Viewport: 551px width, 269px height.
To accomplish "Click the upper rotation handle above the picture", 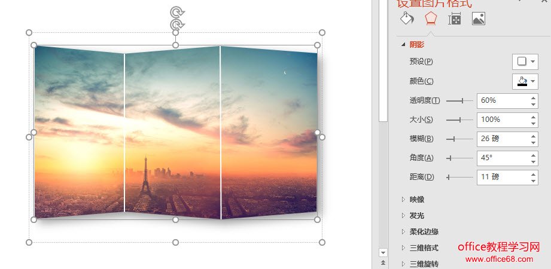I will [x=176, y=13].
